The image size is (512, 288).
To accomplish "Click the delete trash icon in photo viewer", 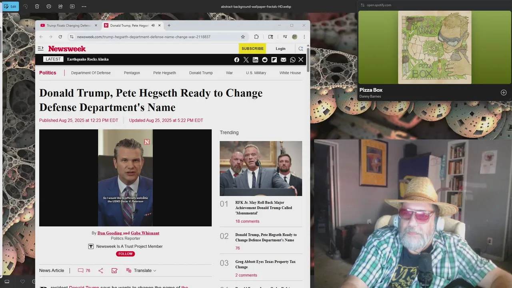I will click(x=37, y=6).
